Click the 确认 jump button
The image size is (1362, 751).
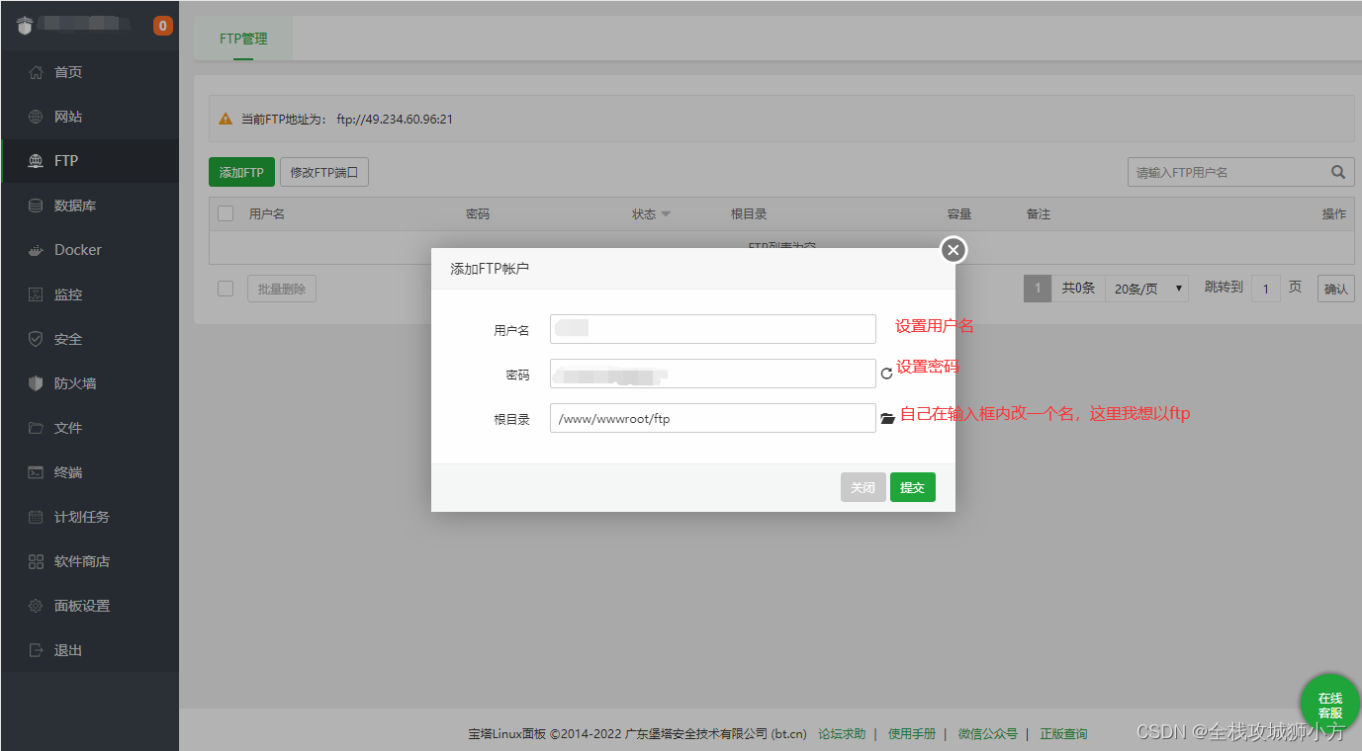(1336, 289)
